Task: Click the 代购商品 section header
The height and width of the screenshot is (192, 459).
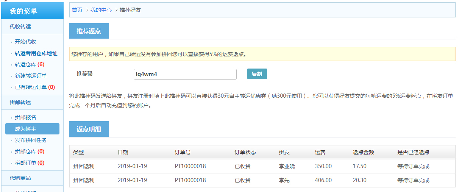Action: 20,178
